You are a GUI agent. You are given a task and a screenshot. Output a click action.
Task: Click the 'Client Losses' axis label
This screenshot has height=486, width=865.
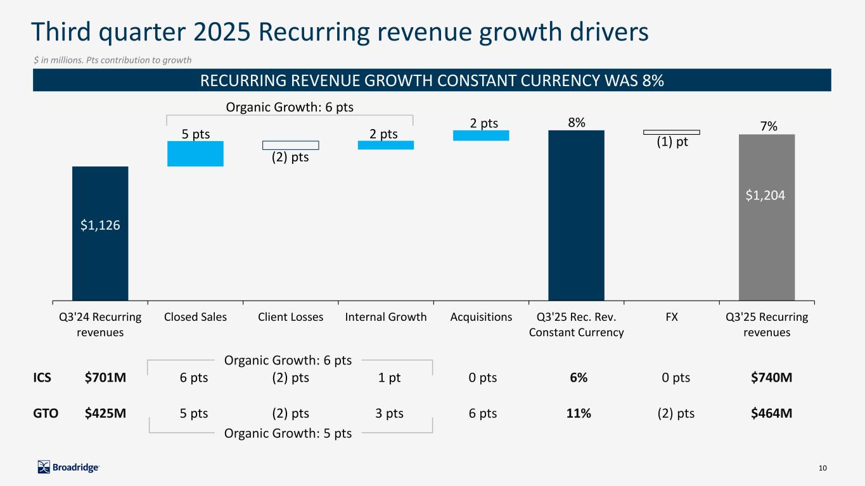291,317
